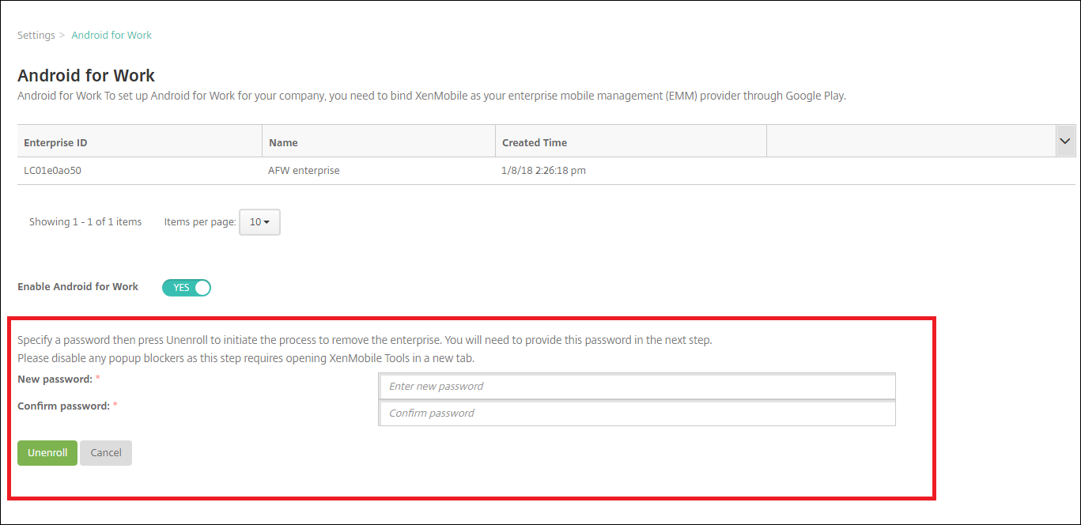Open the Items per page dropdown
The image size is (1081, 525).
click(x=259, y=222)
